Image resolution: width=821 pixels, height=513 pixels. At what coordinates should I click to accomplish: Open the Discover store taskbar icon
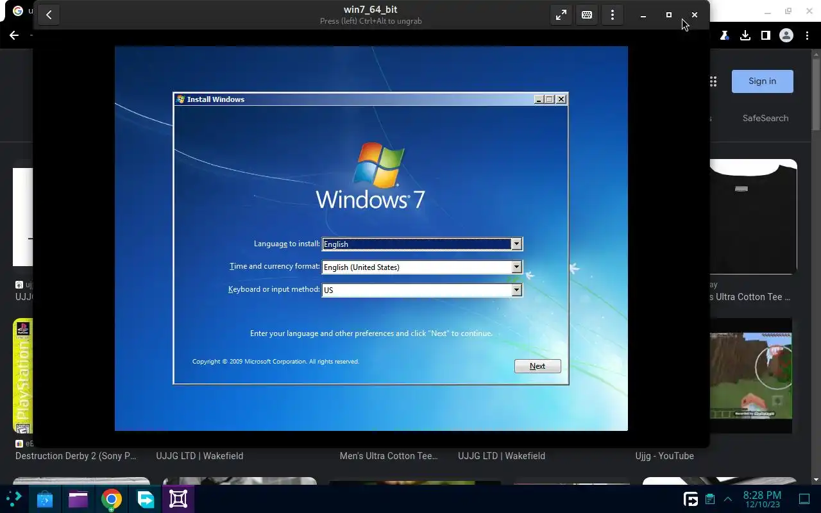pyautogui.click(x=45, y=499)
